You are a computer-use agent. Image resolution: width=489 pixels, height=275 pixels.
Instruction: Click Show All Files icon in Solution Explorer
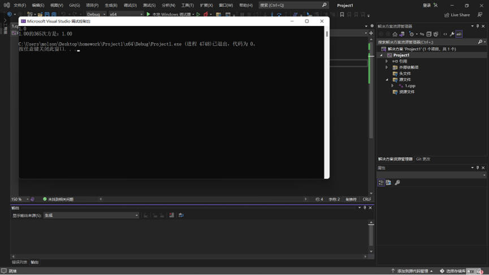[x=436, y=34]
